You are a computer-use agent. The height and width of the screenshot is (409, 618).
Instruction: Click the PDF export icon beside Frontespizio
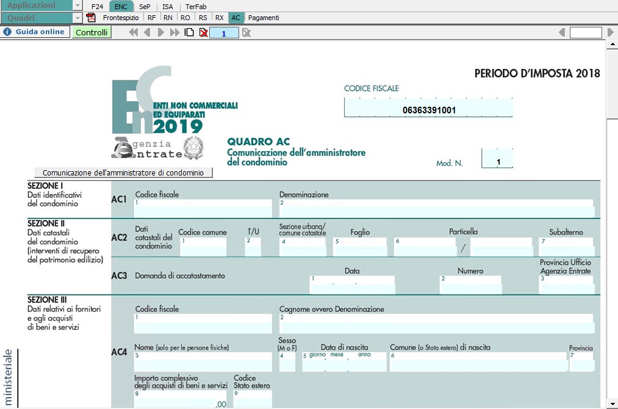(92, 18)
